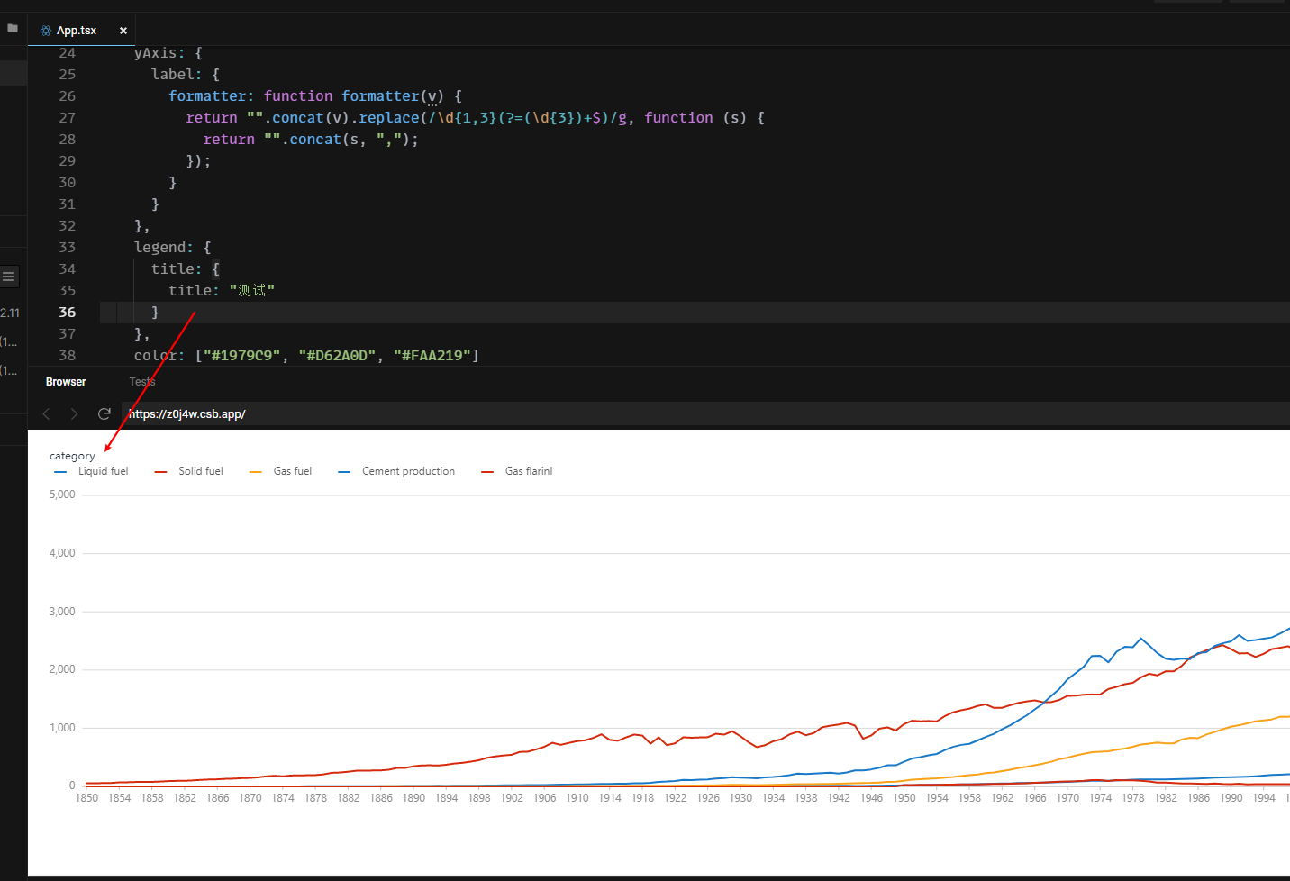Viewport: 1290px width, 881px height.
Task: Open the file explorer folder icon
Action: tap(13, 29)
